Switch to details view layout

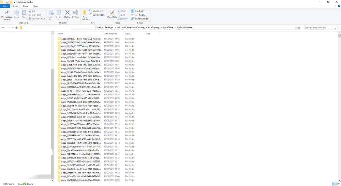tap(335, 184)
